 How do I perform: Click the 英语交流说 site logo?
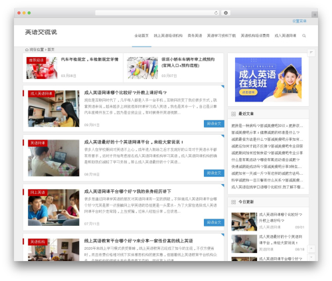41,32
